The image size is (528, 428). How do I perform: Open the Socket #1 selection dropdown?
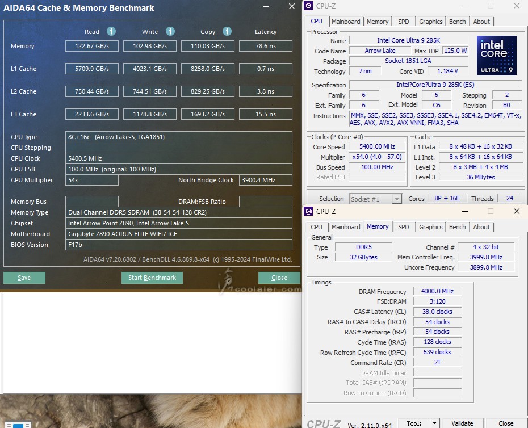pyautogui.click(x=376, y=199)
